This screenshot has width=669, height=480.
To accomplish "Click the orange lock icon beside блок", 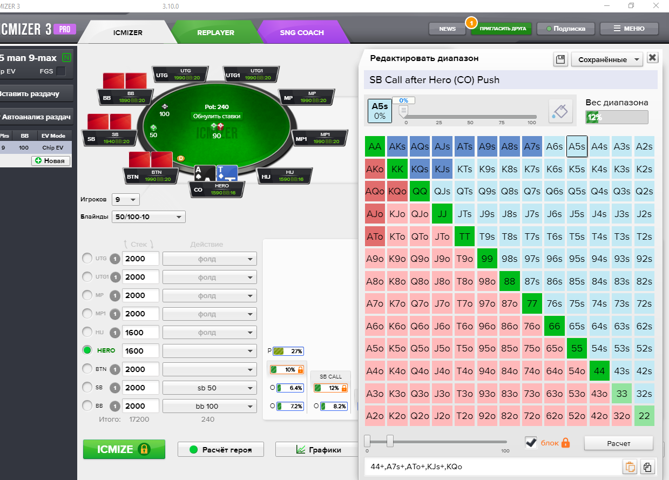I will click(x=565, y=443).
